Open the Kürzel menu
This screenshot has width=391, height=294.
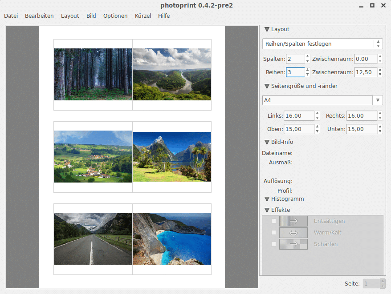143,16
